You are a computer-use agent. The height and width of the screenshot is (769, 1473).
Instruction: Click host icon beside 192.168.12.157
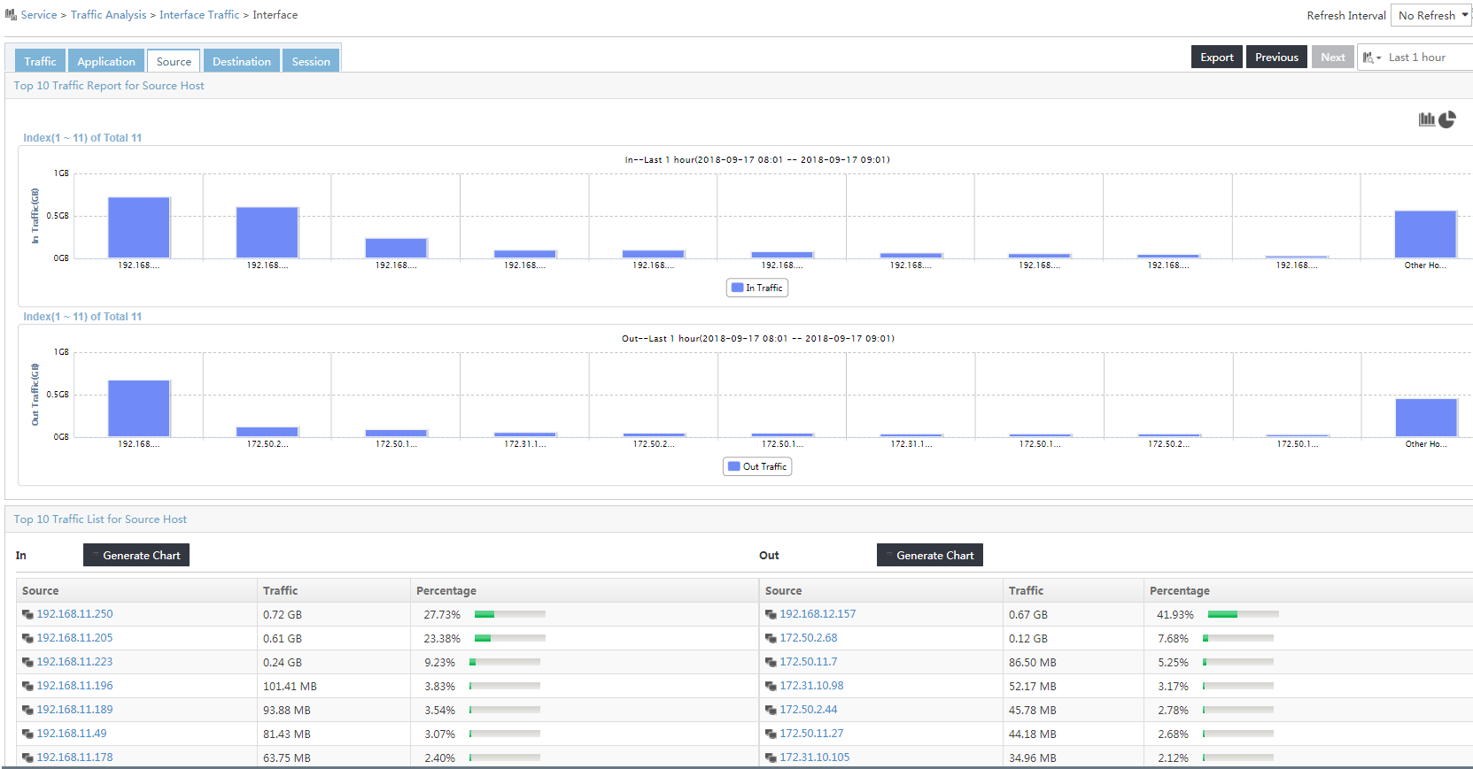pos(771,614)
